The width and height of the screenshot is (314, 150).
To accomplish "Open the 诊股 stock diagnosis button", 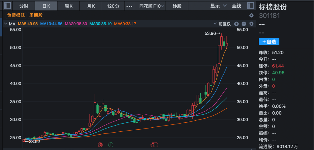I will (177, 6).
